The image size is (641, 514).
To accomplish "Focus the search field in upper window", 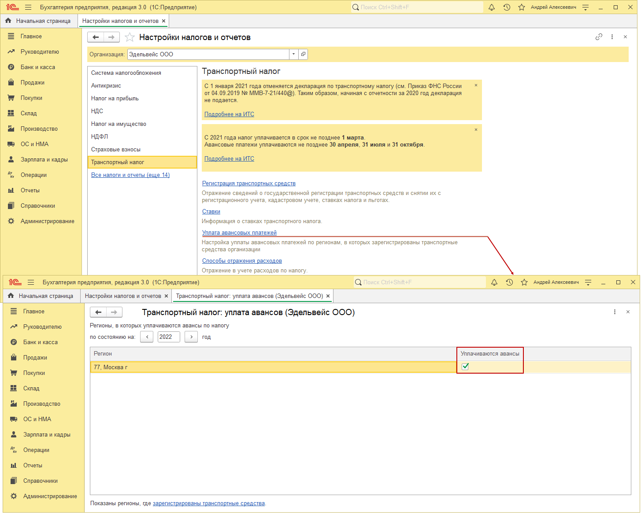I will pos(417,7).
